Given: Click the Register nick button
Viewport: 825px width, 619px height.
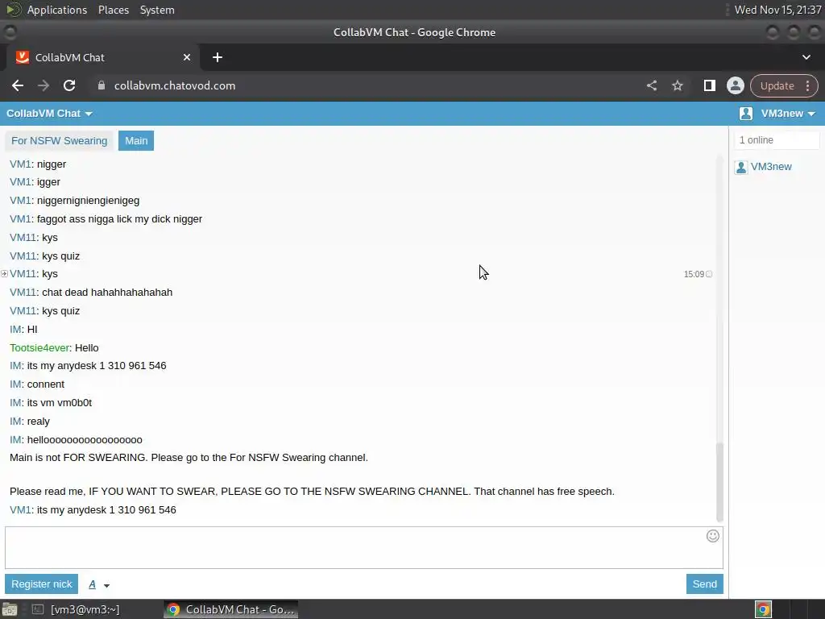Looking at the screenshot, I should 42,584.
